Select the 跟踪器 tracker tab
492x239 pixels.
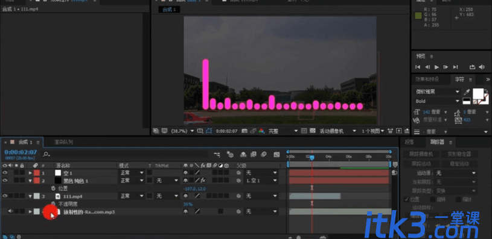point(437,142)
